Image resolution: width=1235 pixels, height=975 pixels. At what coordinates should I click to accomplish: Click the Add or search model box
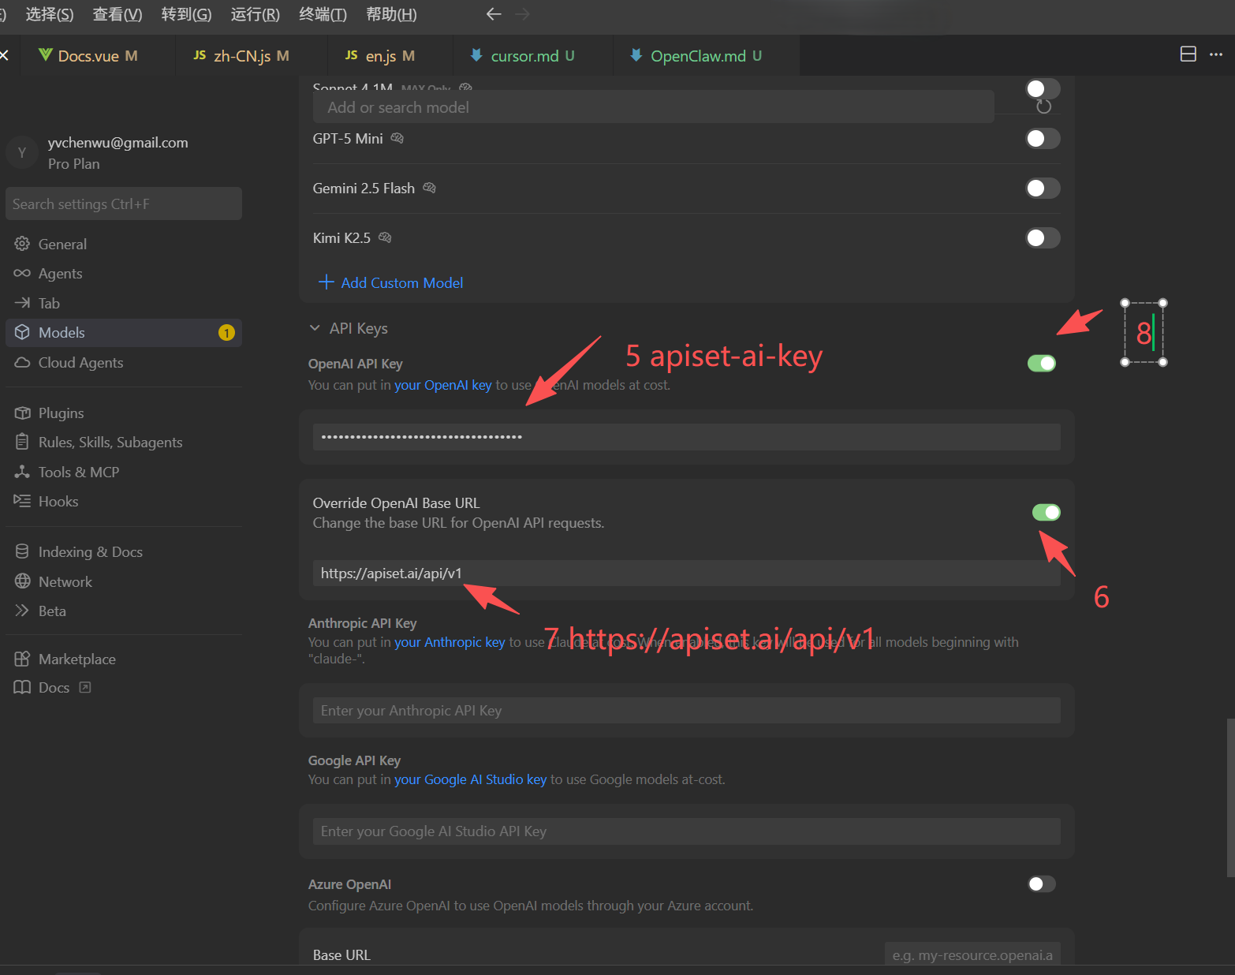click(653, 106)
